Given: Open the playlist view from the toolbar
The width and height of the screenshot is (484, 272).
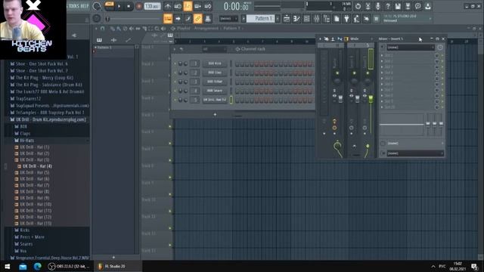Looking at the screenshot, I should [x=287, y=19].
